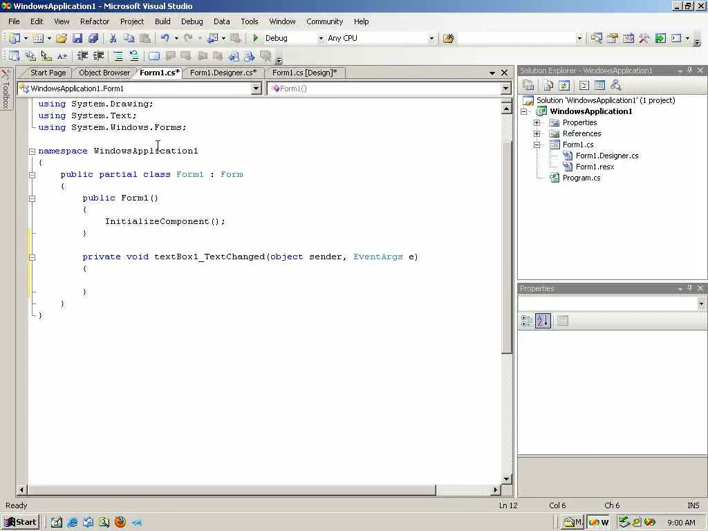Open the active files list dropdown arrow
Screen dimensions: 708x531
point(492,73)
